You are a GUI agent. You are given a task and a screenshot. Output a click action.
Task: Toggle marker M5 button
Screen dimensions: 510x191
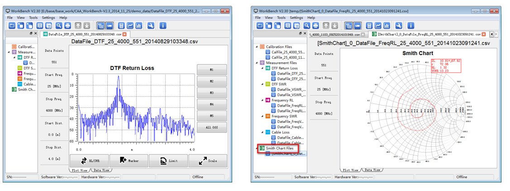(212, 116)
